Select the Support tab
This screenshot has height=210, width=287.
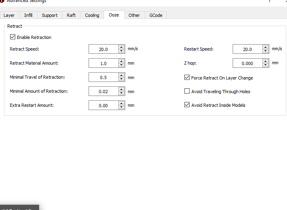click(50, 15)
